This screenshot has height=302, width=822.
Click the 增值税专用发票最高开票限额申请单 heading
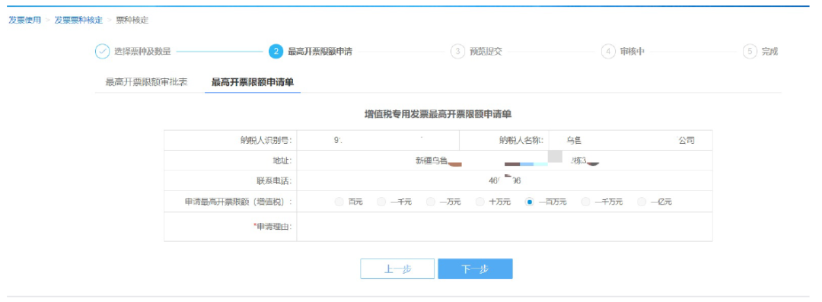tap(438, 113)
